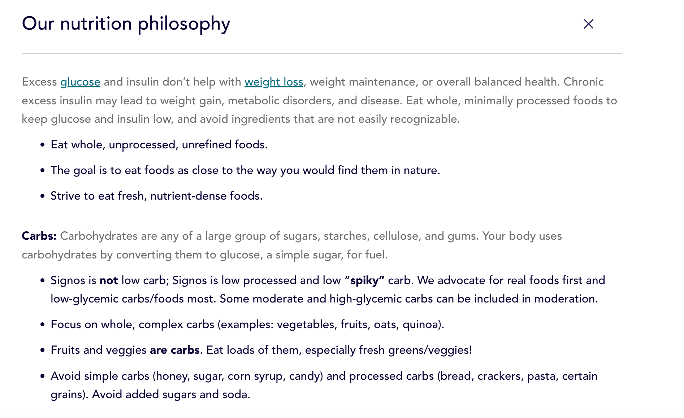Image resolution: width=684 pixels, height=418 pixels.
Task: Click bullet 'Focus on whole, complex carbs'
Action: click(x=247, y=325)
